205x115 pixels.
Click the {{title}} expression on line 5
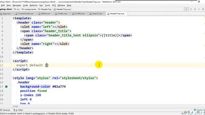pyautogui.click(x=110, y=35)
